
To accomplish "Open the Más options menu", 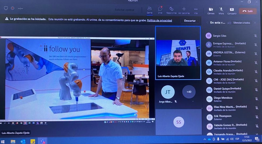I will click(x=196, y=10).
